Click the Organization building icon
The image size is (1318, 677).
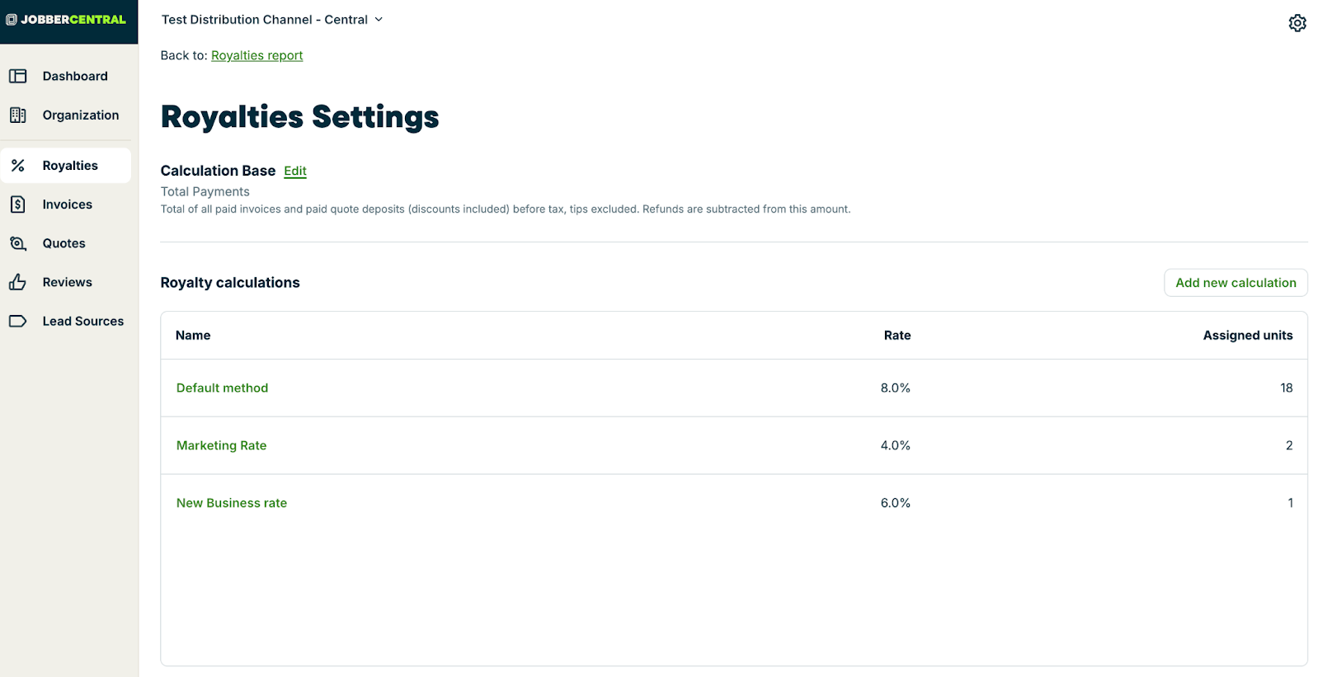pyautogui.click(x=18, y=115)
